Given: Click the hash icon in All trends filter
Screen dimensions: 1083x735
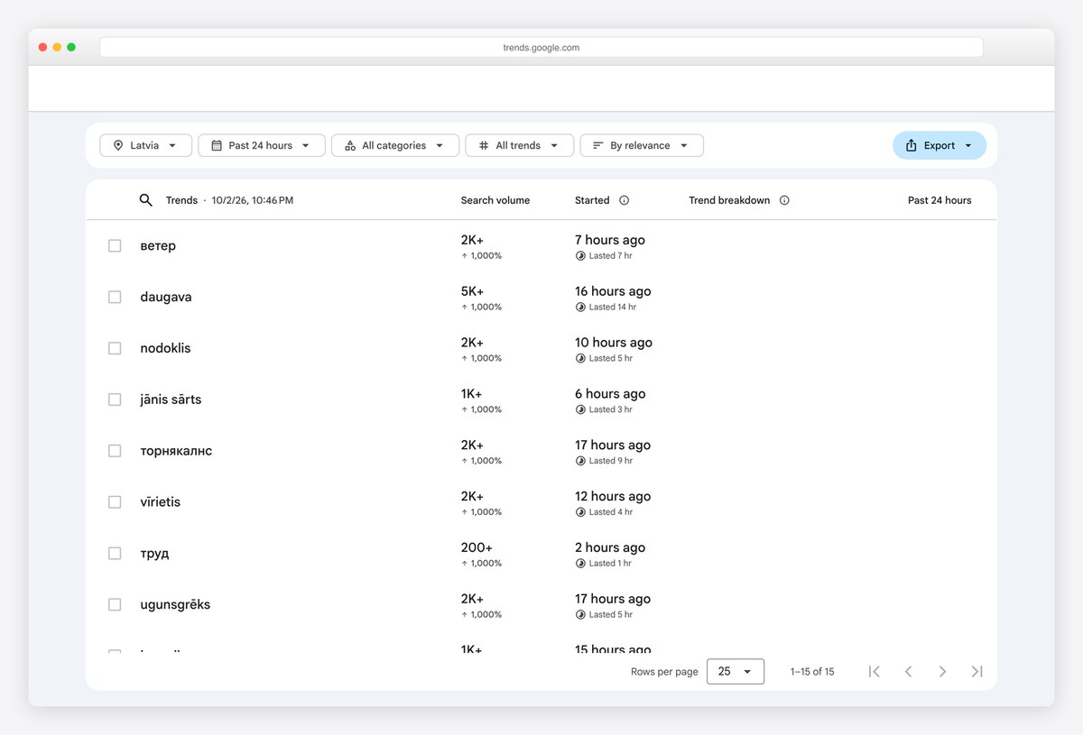Looking at the screenshot, I should 484,145.
